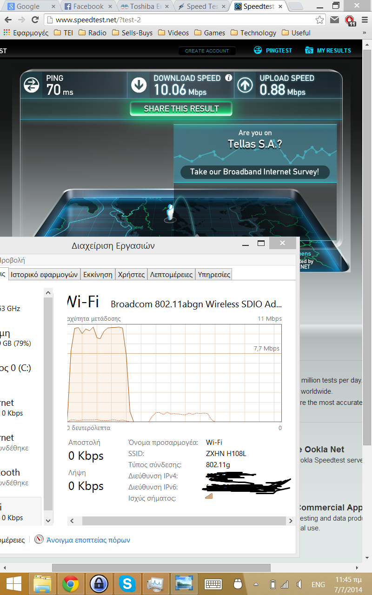
Task: Open a new Chrome tab
Action: point(296,7)
